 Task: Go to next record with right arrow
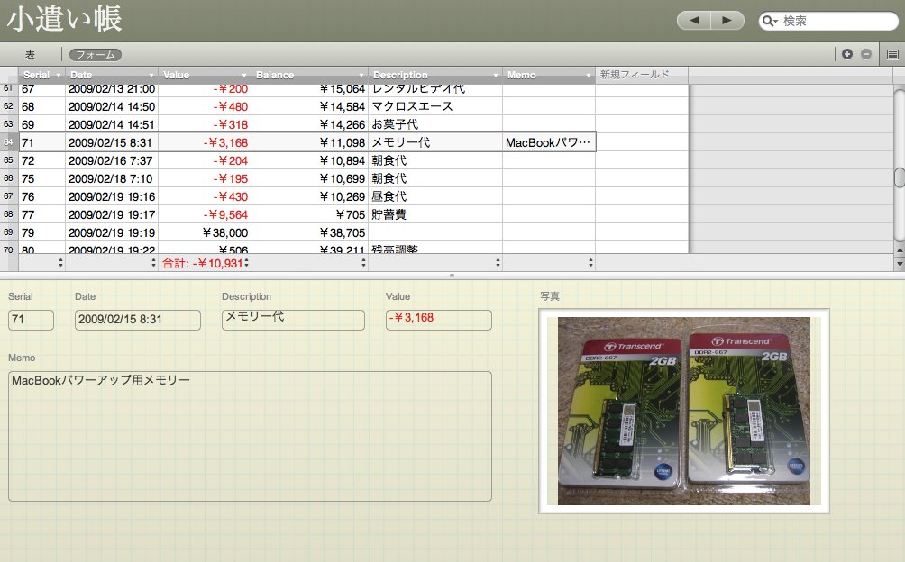(x=727, y=21)
